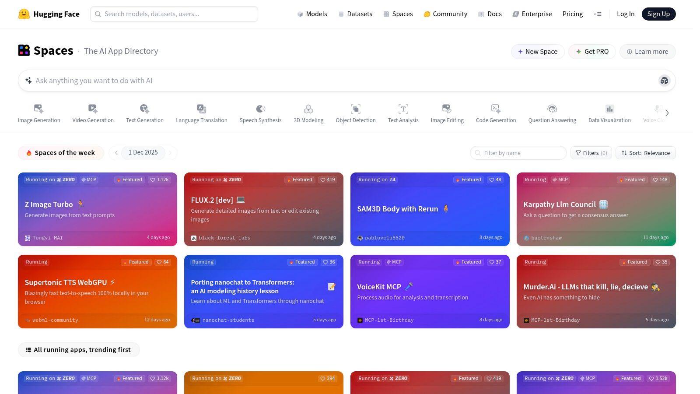This screenshot has height=394, width=700.
Task: Open the Datasets menu
Action: click(x=355, y=14)
